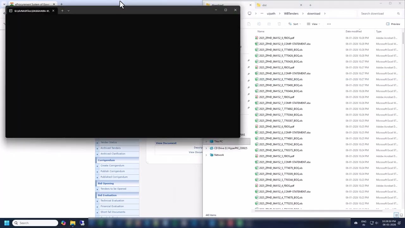Click the This PC monitor icon in address bar

coord(249,14)
